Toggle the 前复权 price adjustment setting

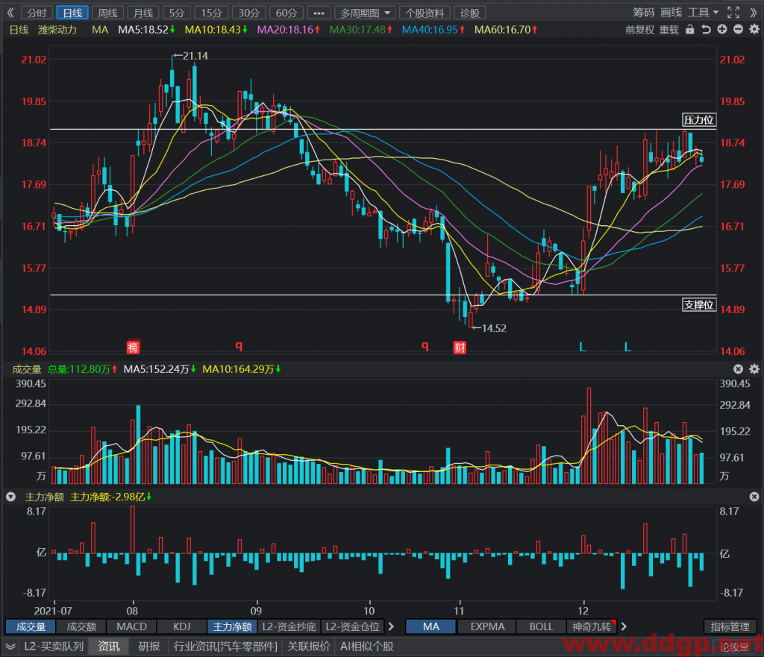(639, 30)
